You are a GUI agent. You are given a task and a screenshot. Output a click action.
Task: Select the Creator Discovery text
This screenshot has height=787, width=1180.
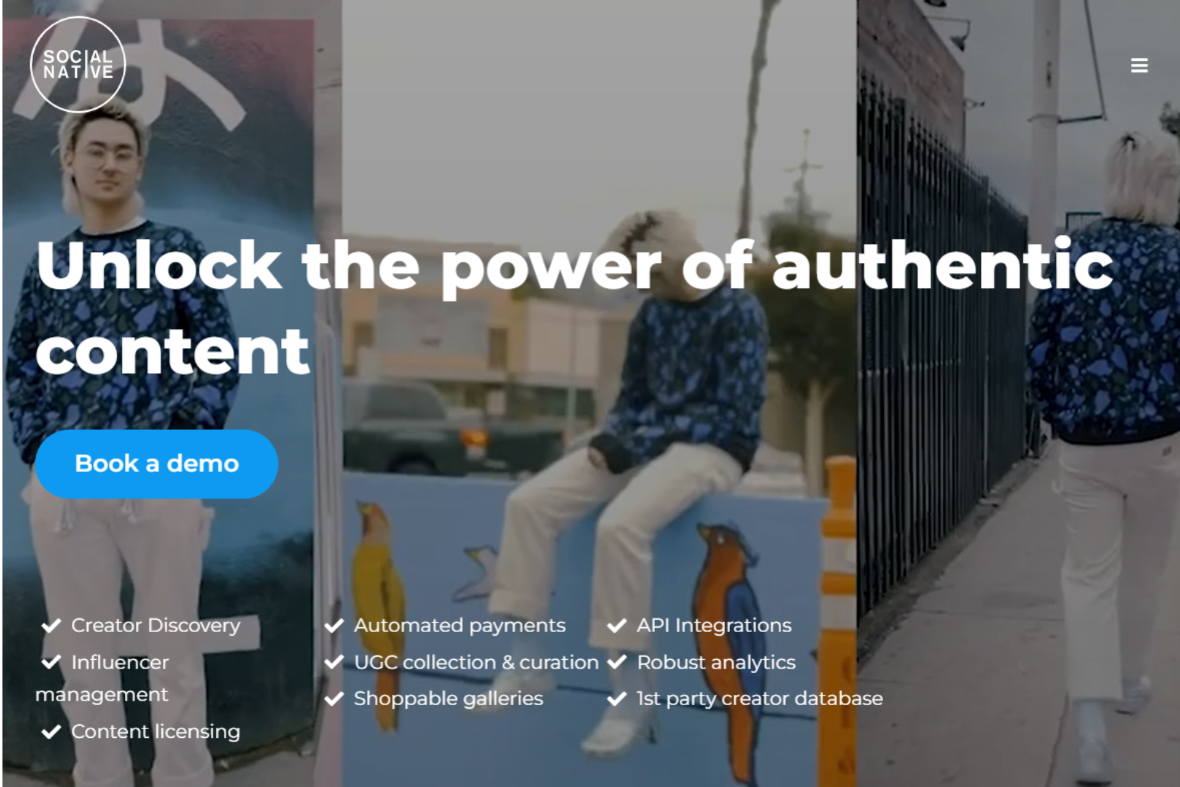pos(155,626)
